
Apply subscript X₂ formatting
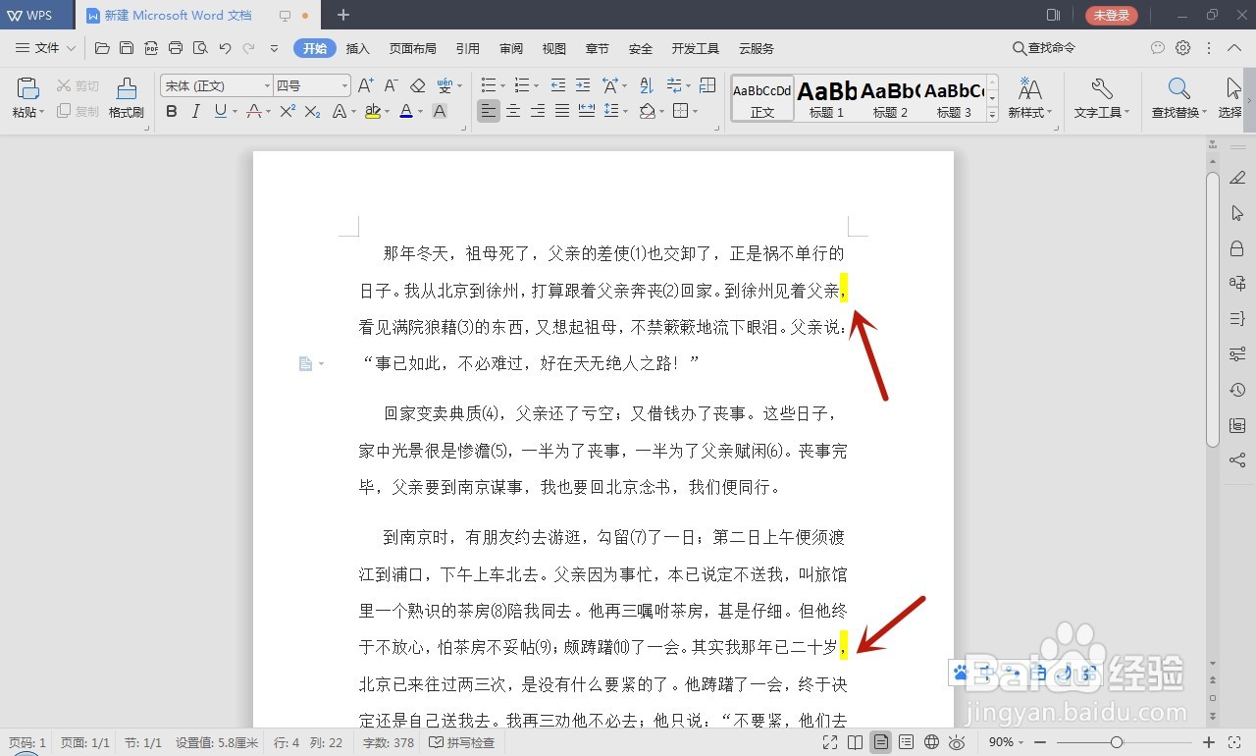(312, 112)
